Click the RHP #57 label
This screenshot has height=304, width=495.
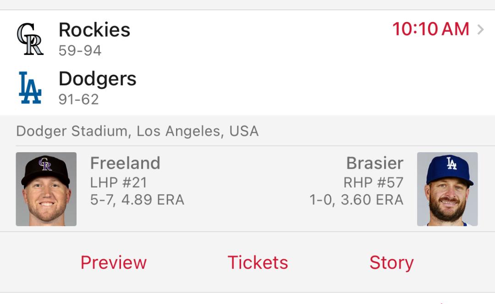tap(374, 182)
